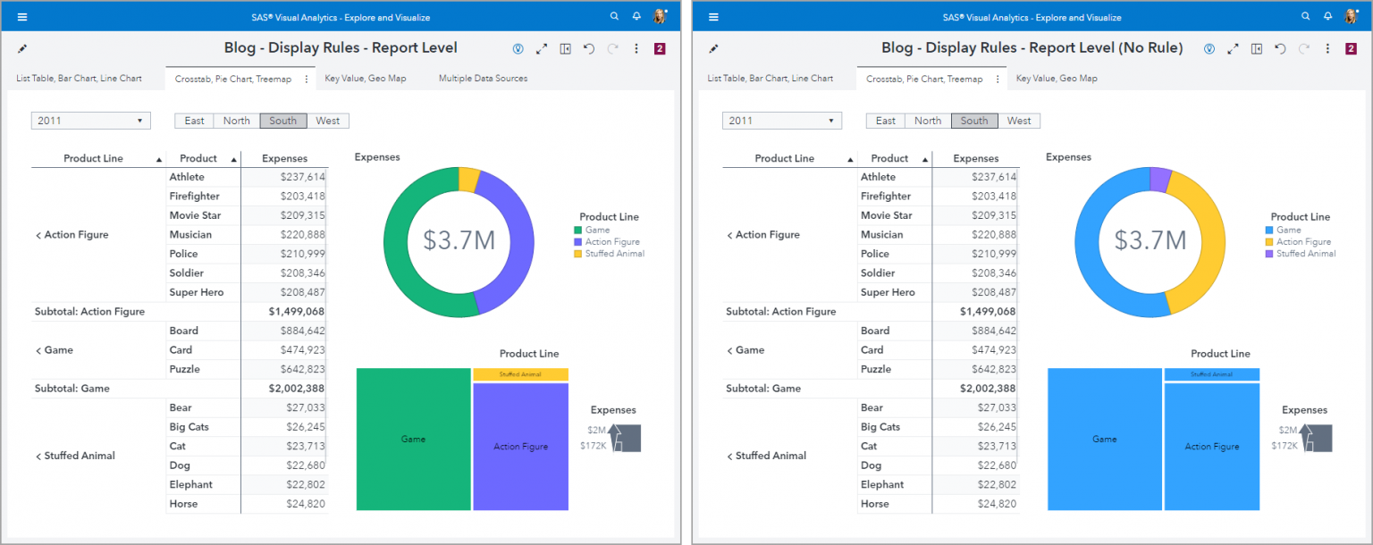Toggle side pane icon in right No Rule window
Image resolution: width=1373 pixels, height=545 pixels.
[1257, 48]
